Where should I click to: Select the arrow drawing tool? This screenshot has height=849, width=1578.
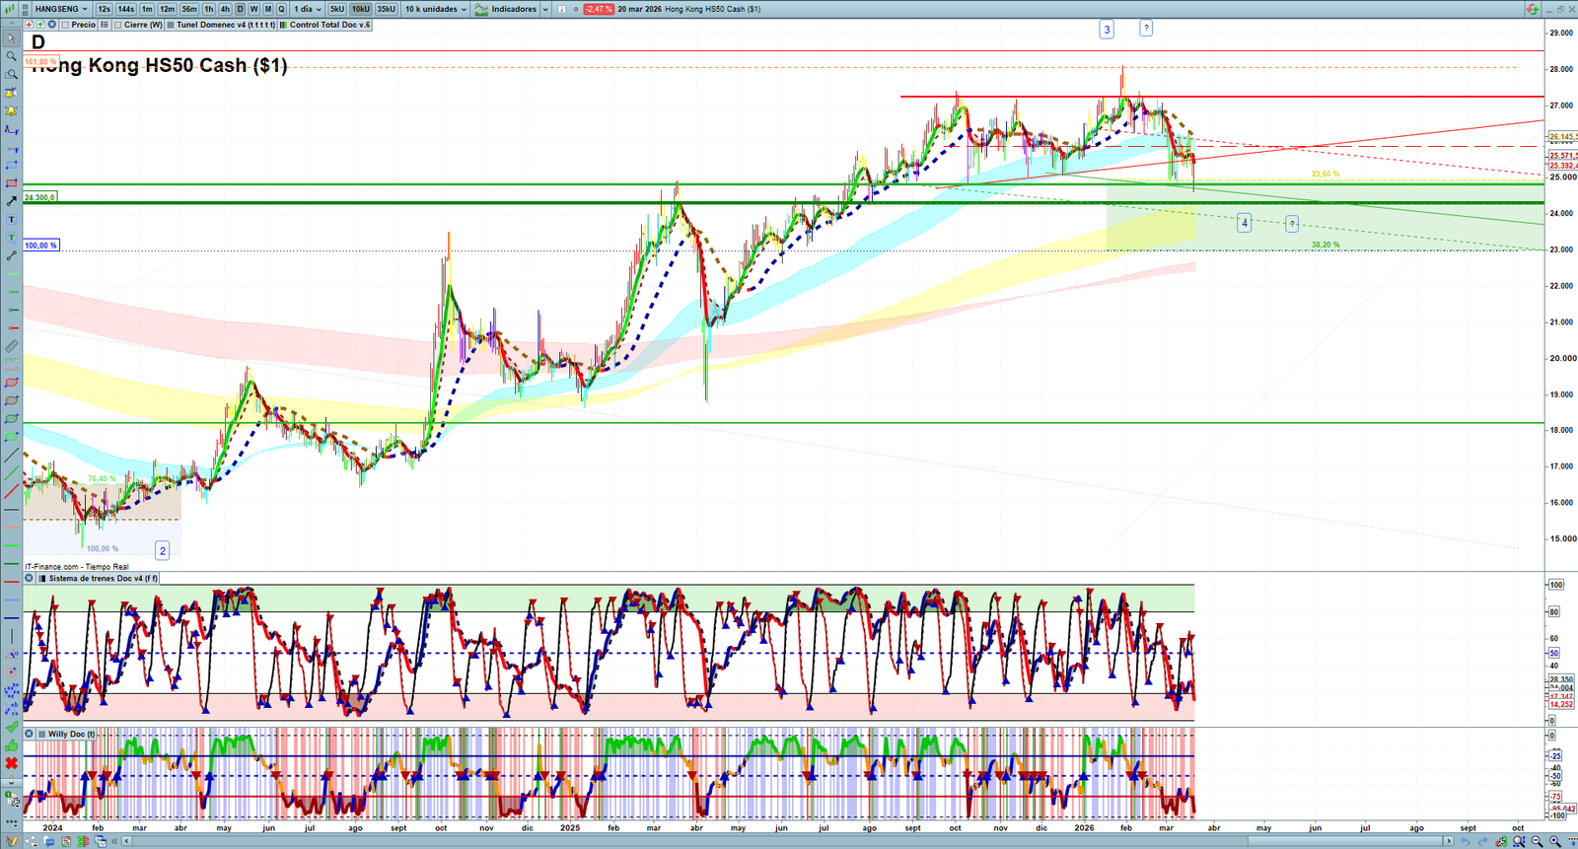click(x=11, y=201)
